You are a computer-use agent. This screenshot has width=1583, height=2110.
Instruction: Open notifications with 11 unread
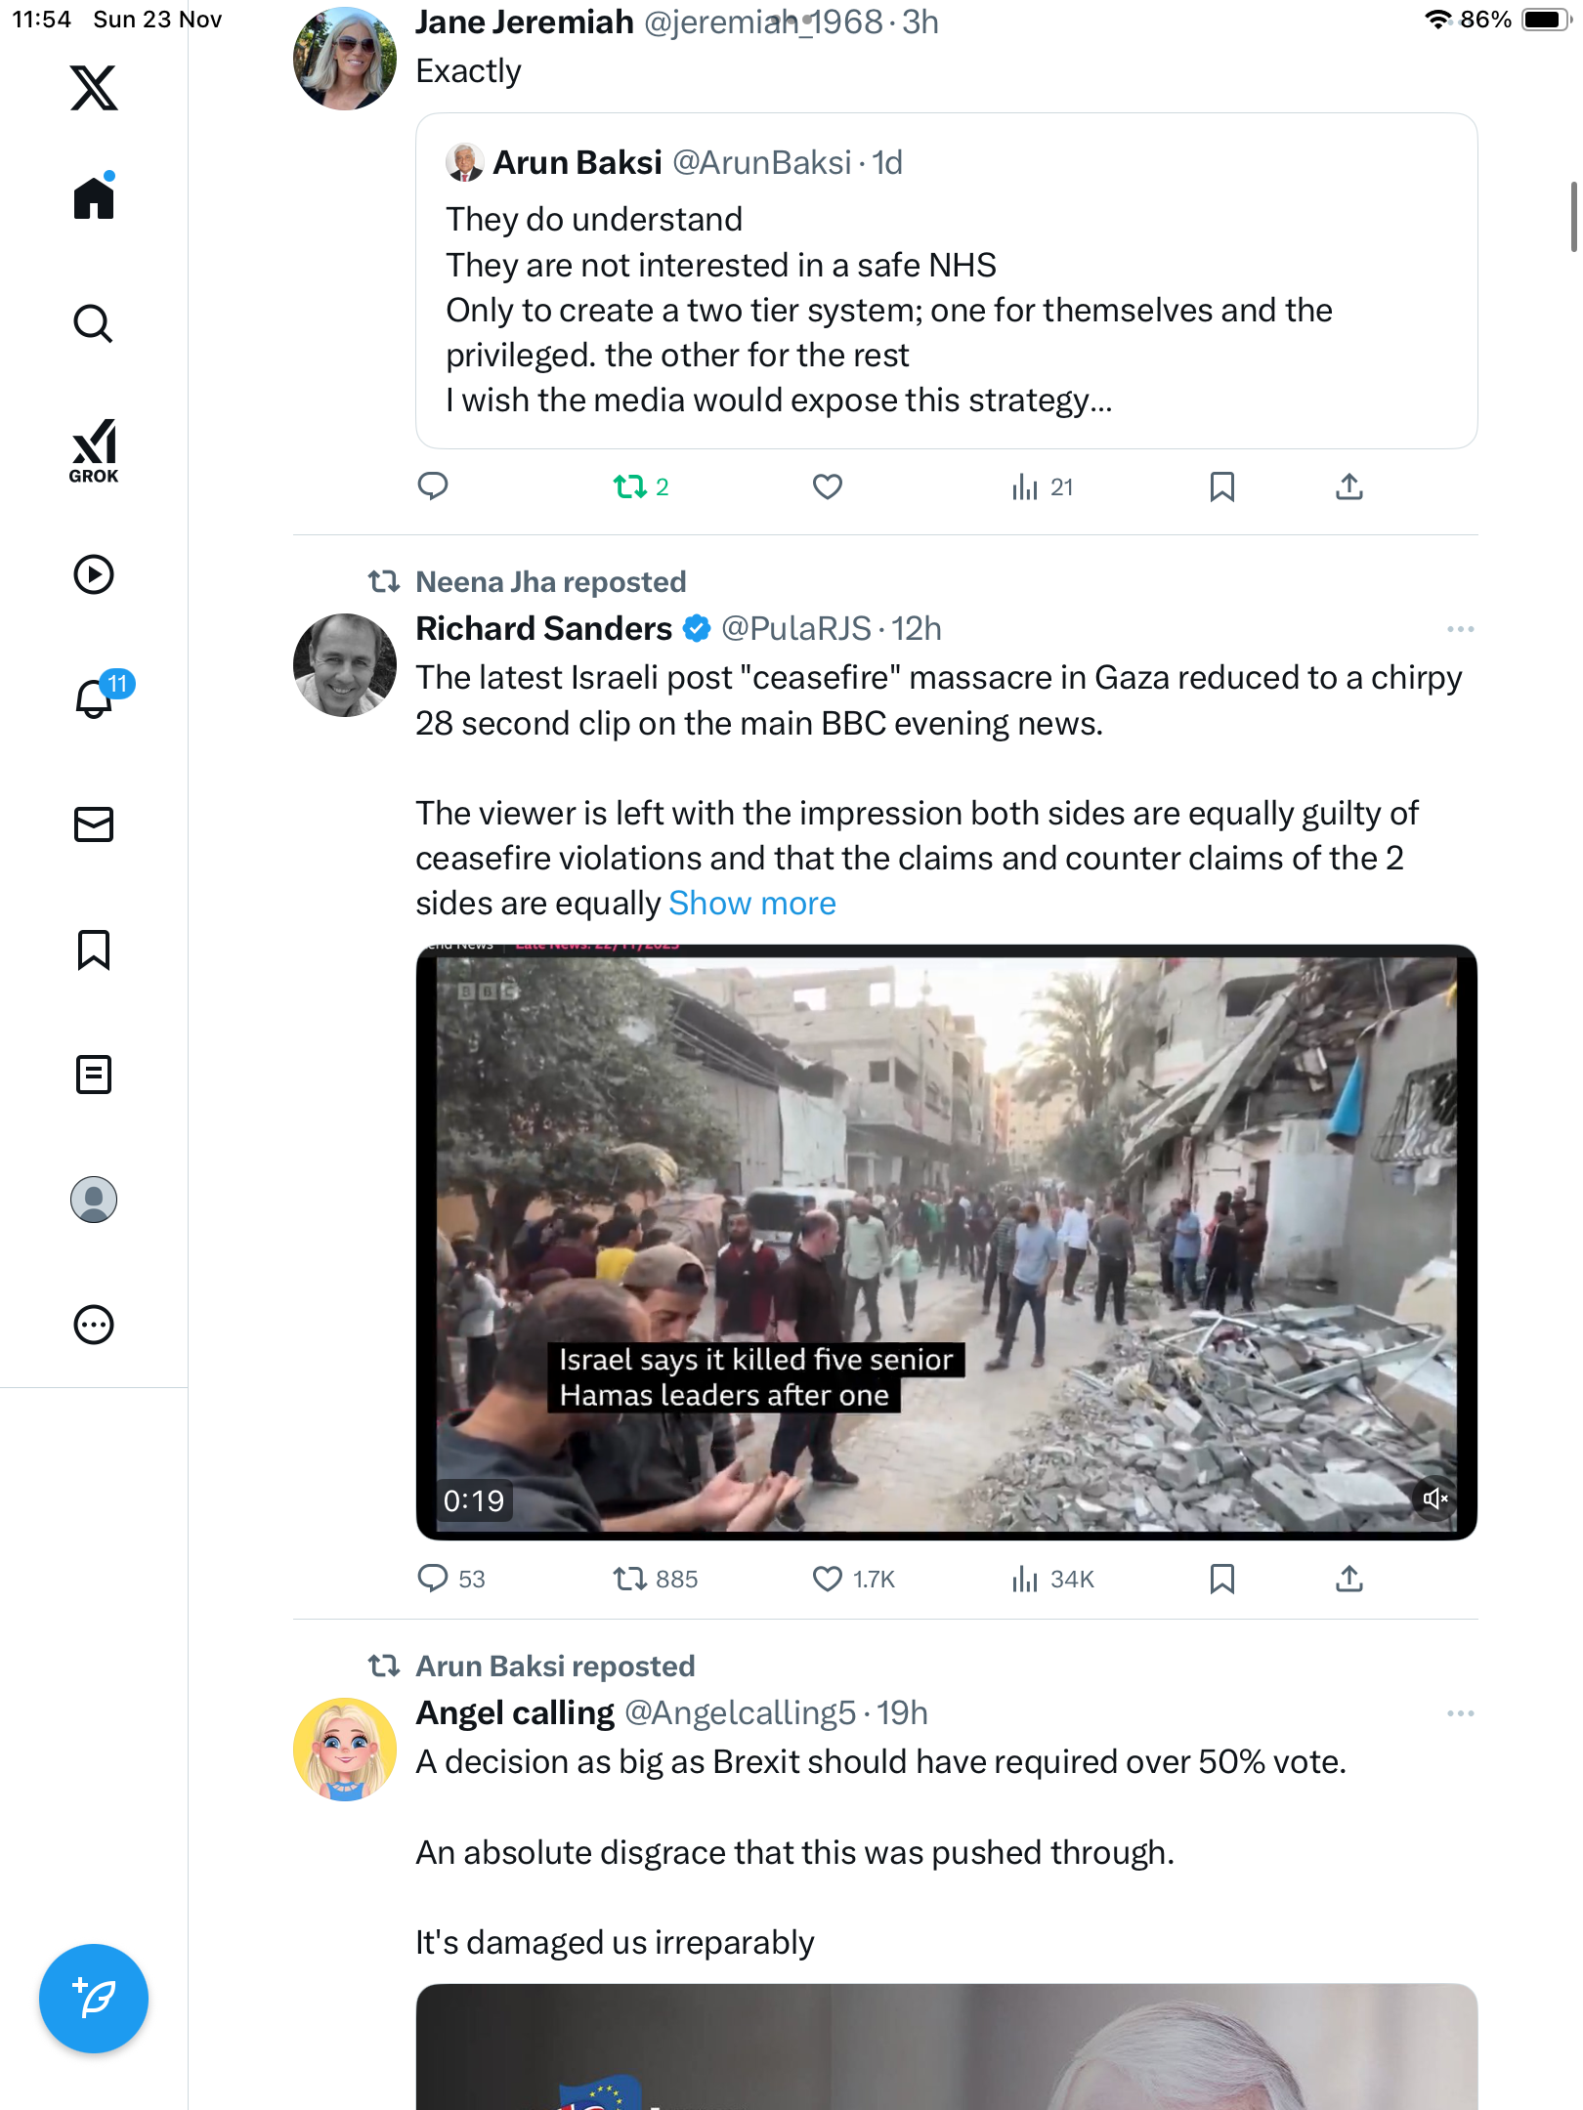coord(96,697)
